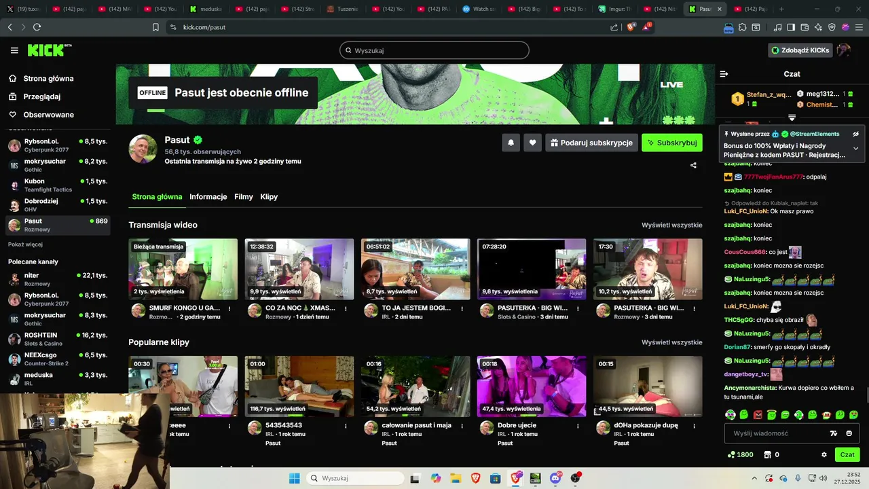Open the Kick hamburger menu
This screenshot has width=869, height=489.
point(14,50)
